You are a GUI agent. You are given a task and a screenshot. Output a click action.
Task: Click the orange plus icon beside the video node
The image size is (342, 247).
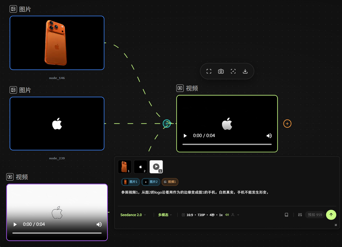tap(287, 124)
